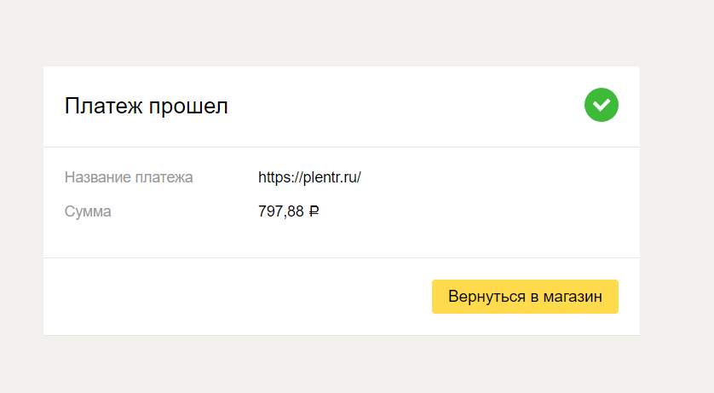
Task: Click the empty footer area beside the yellow button
Action: tap(237, 297)
